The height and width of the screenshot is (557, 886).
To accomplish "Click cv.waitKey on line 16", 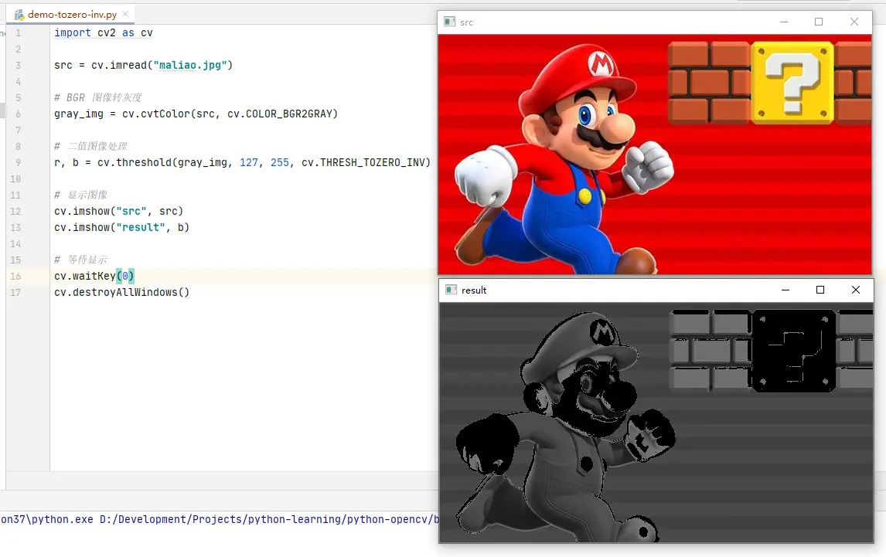I will click(x=85, y=277).
